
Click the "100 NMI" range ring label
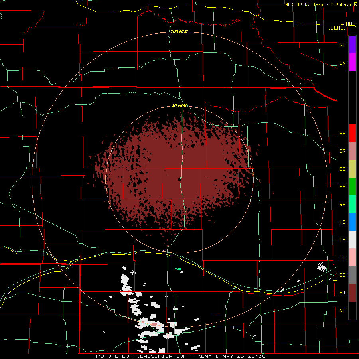(x=179, y=32)
